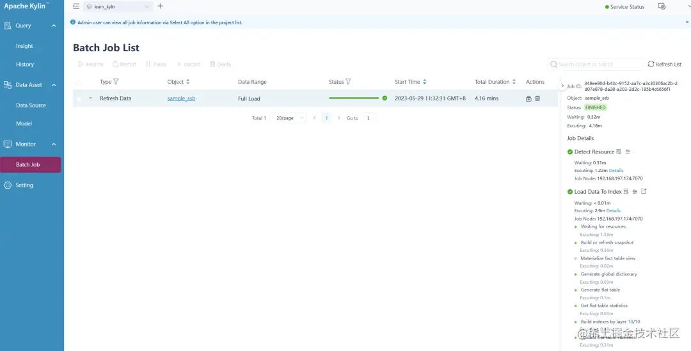
Task: Collapse the Monitor menu section
Action: click(x=54, y=144)
